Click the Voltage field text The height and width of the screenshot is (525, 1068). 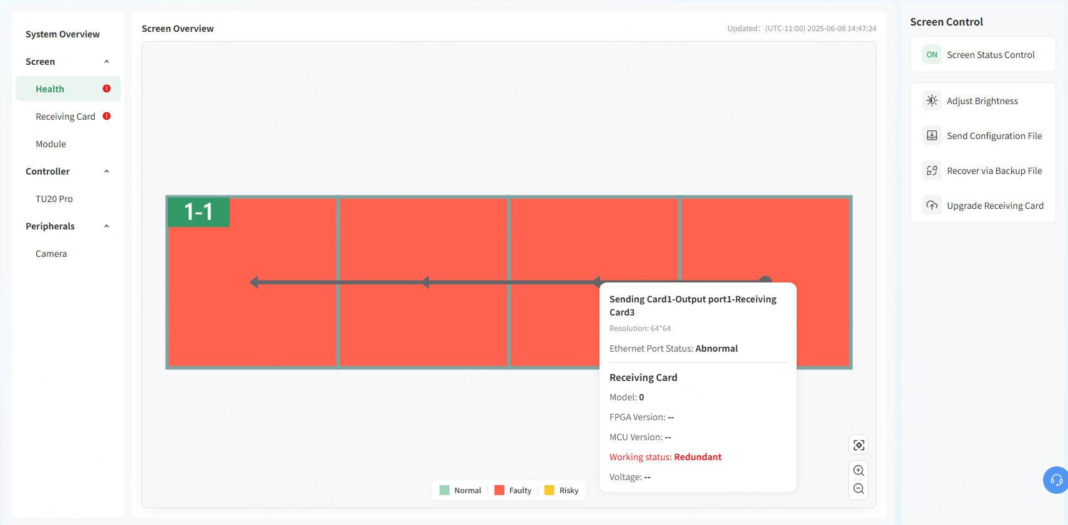pyautogui.click(x=629, y=477)
